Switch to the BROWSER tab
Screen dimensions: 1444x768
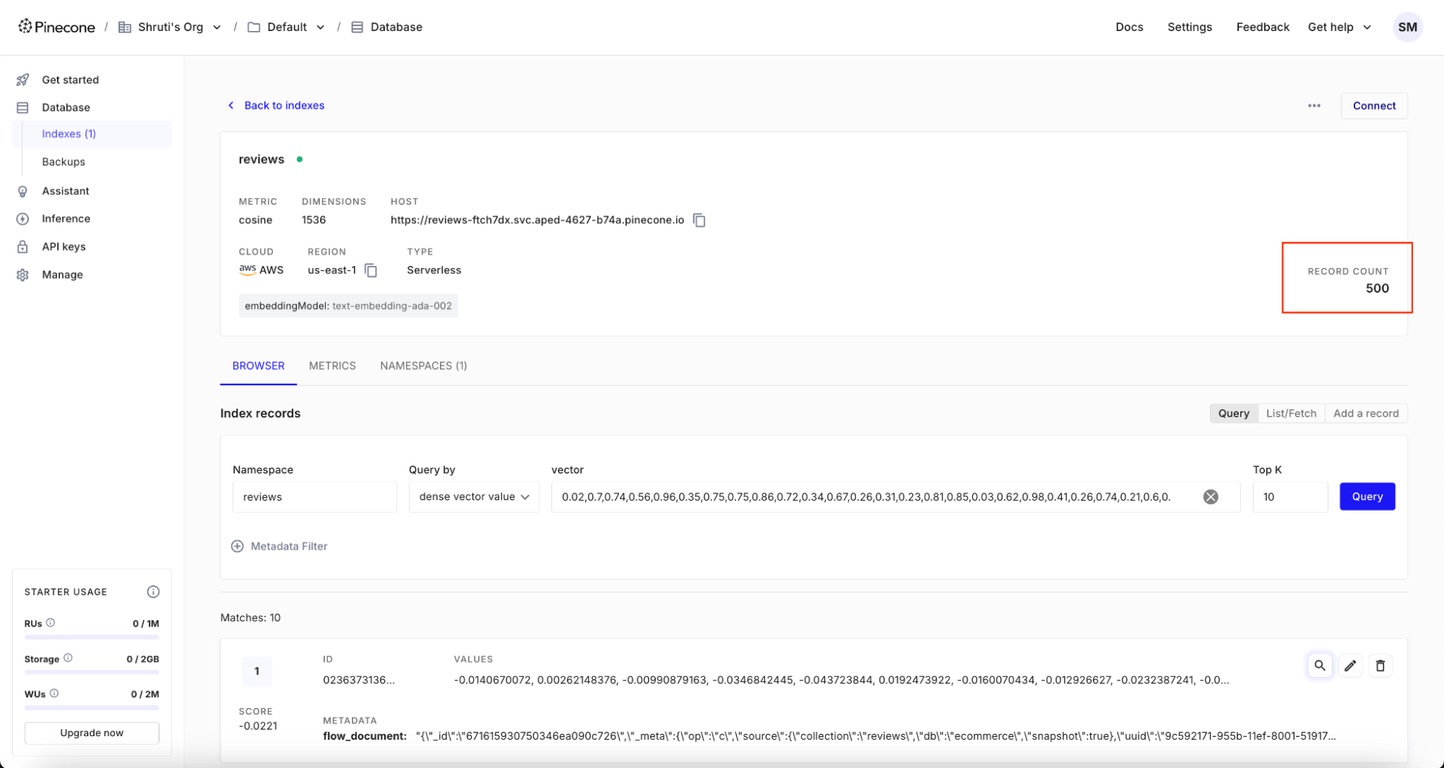[259, 366]
